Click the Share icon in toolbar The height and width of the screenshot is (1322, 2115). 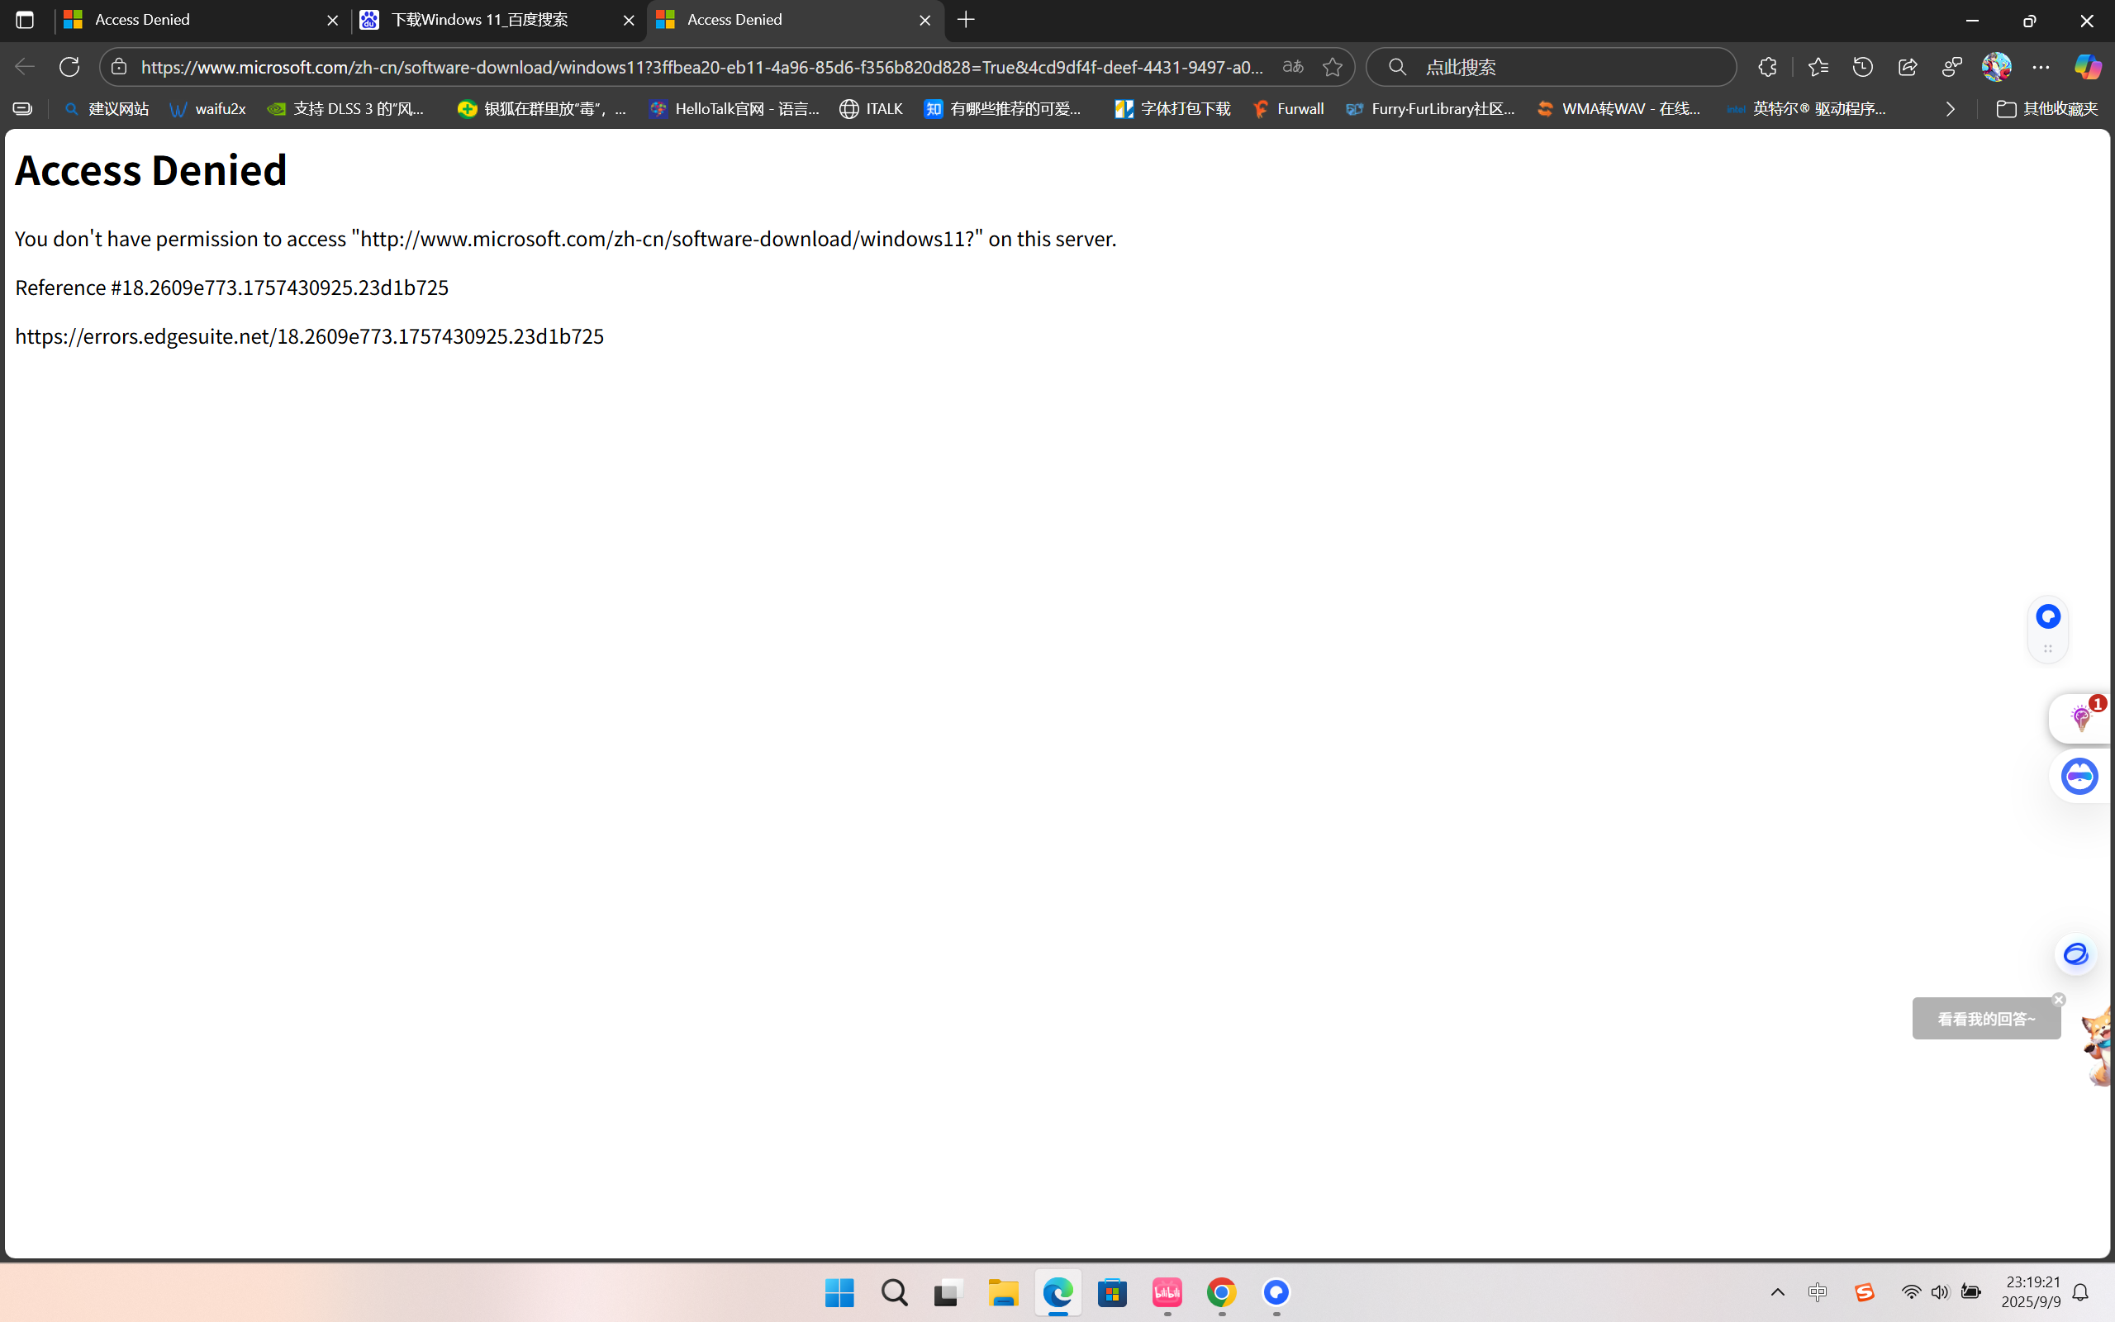tap(1907, 66)
